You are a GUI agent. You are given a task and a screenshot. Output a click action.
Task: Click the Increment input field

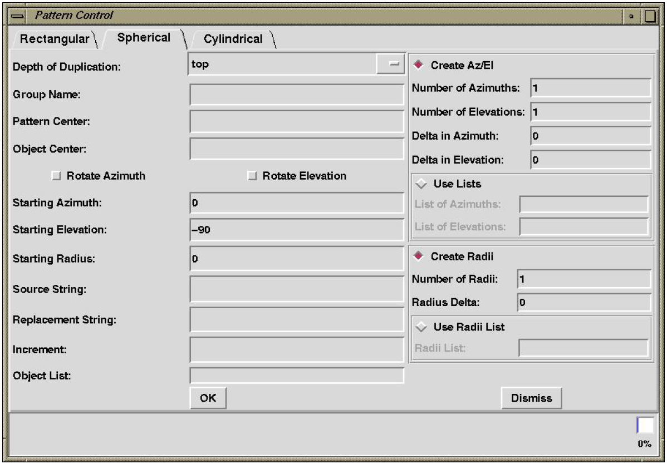click(x=297, y=350)
